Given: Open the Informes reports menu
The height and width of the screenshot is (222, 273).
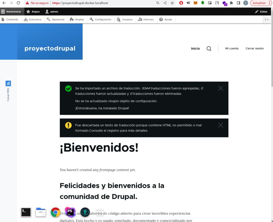Looking at the screenshot, I should [x=146, y=19].
